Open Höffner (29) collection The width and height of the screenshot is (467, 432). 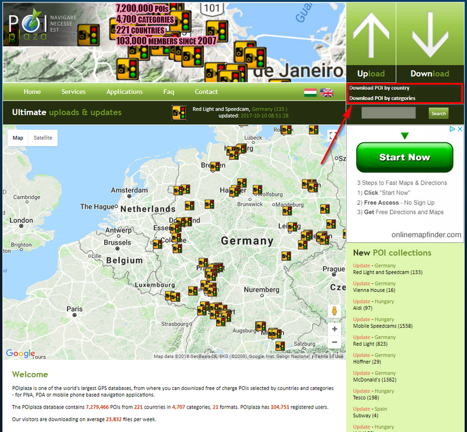(x=367, y=362)
